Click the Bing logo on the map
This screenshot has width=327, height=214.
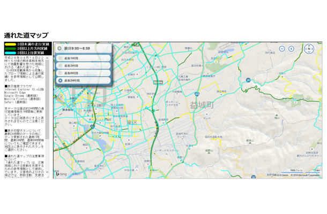click(x=61, y=174)
